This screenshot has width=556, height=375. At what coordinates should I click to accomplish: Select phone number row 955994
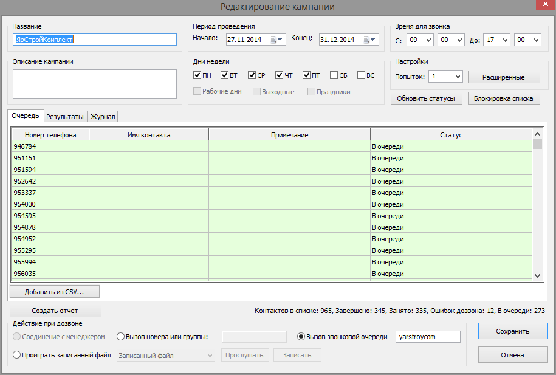pos(272,262)
